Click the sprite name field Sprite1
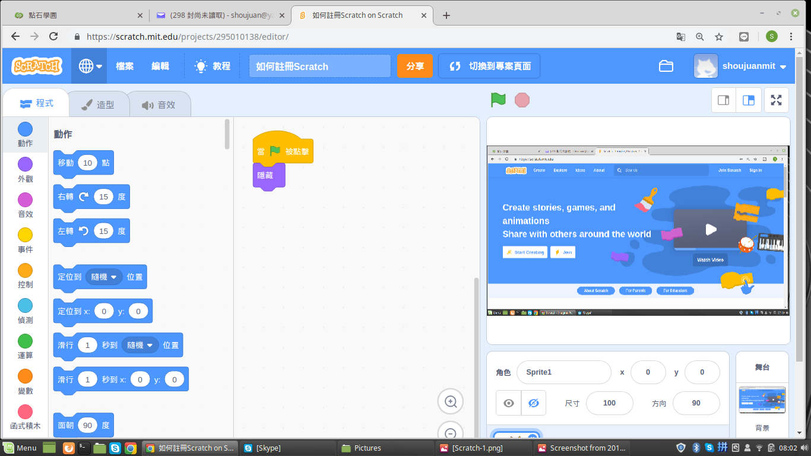 tap(563, 372)
